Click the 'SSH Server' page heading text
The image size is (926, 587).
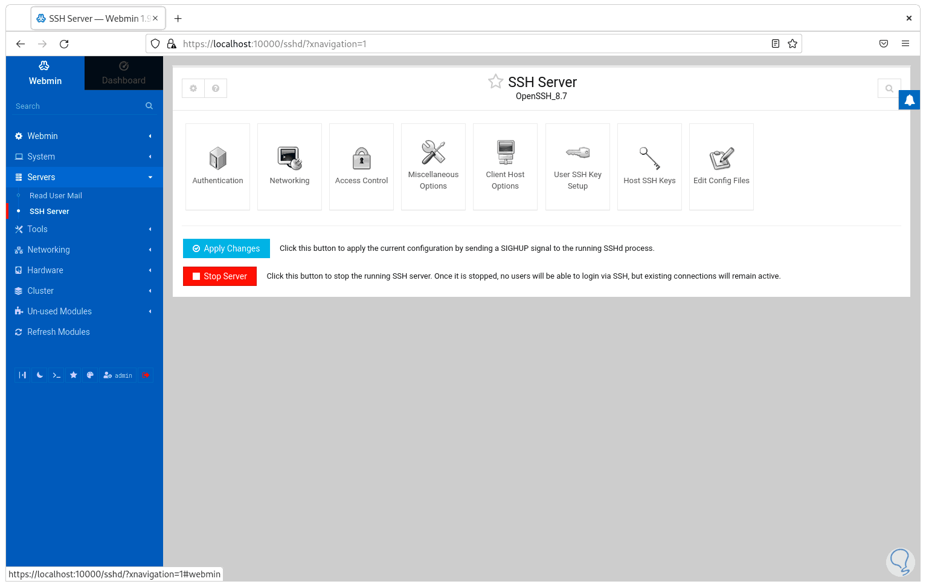coord(542,82)
